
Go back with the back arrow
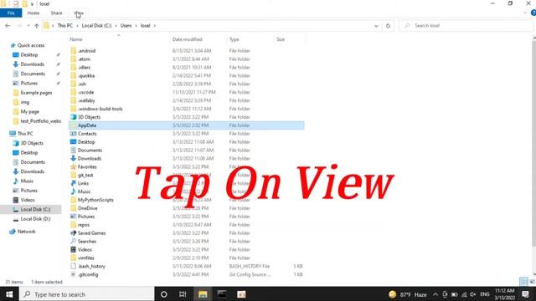coord(8,26)
